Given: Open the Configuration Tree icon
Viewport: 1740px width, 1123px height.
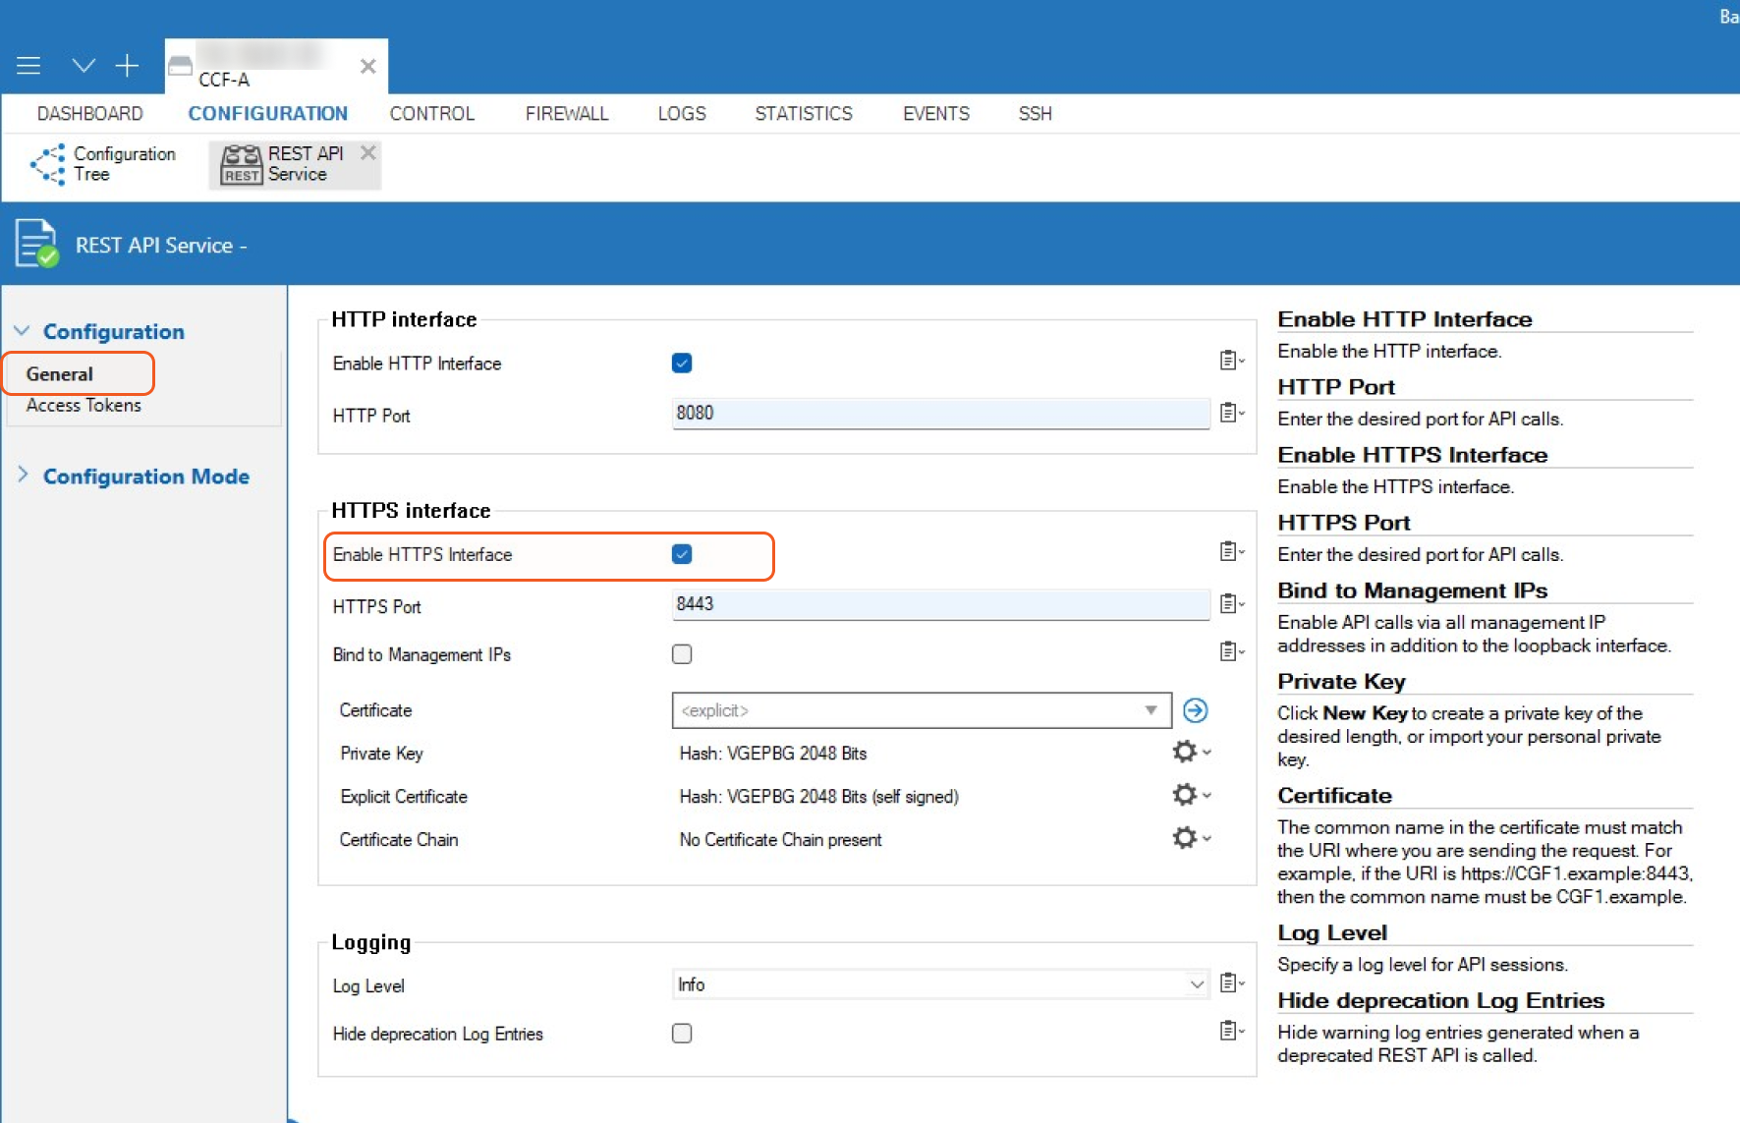Looking at the screenshot, I should [x=47, y=164].
